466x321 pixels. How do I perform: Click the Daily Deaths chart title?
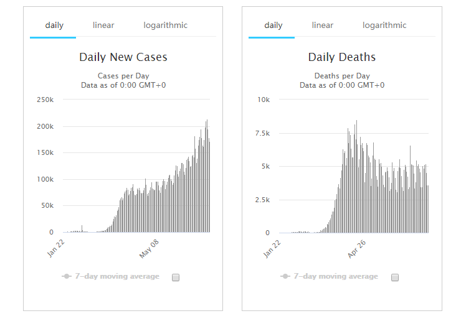[342, 57]
